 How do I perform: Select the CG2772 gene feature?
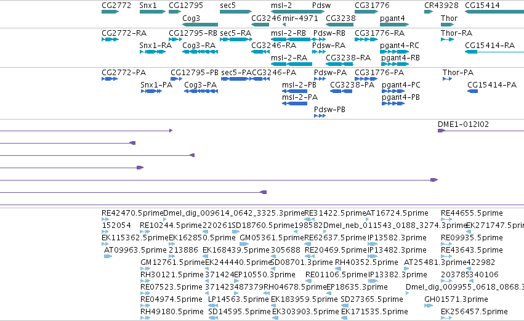[110, 12]
